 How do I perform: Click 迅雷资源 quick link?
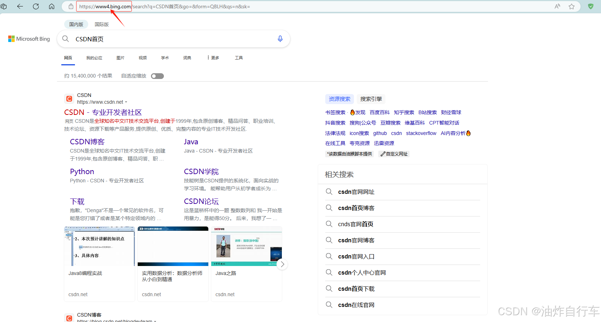(x=384, y=143)
